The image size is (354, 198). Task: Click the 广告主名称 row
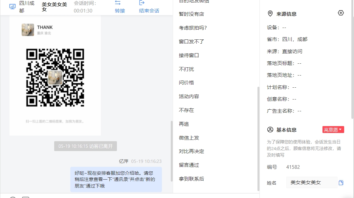284,111
